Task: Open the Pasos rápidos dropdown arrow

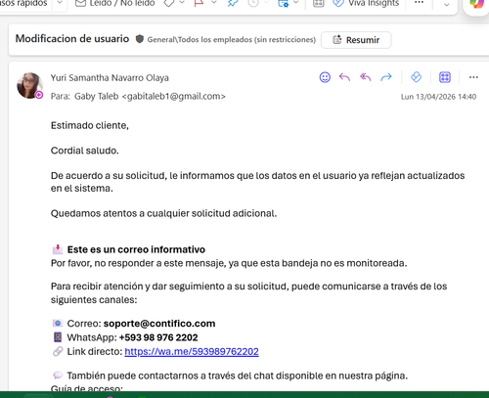Action: click(x=60, y=3)
